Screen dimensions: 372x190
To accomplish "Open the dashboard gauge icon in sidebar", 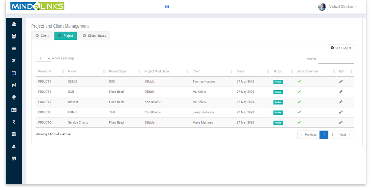I will point(14,24).
